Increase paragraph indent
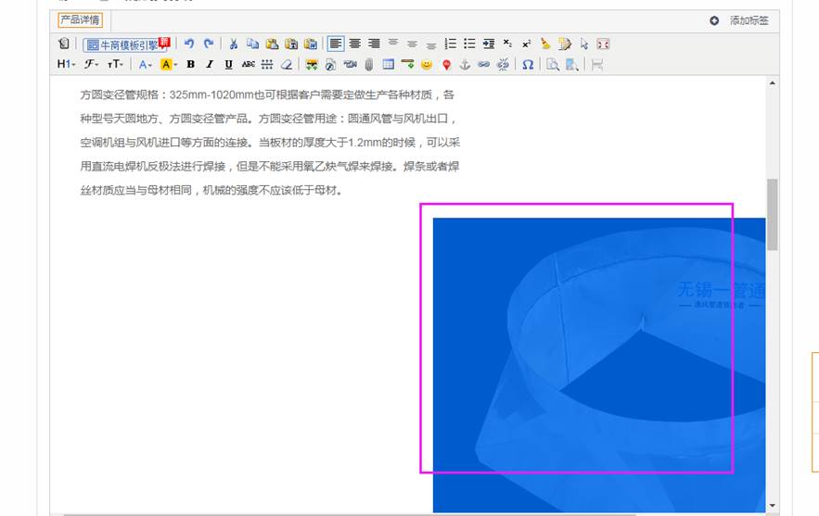 pos(489,44)
